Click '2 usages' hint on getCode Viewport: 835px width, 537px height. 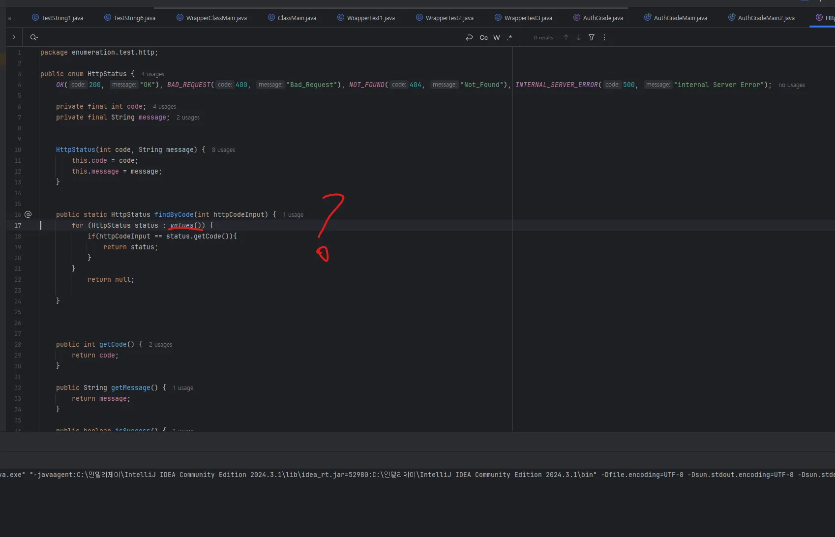[x=160, y=345]
